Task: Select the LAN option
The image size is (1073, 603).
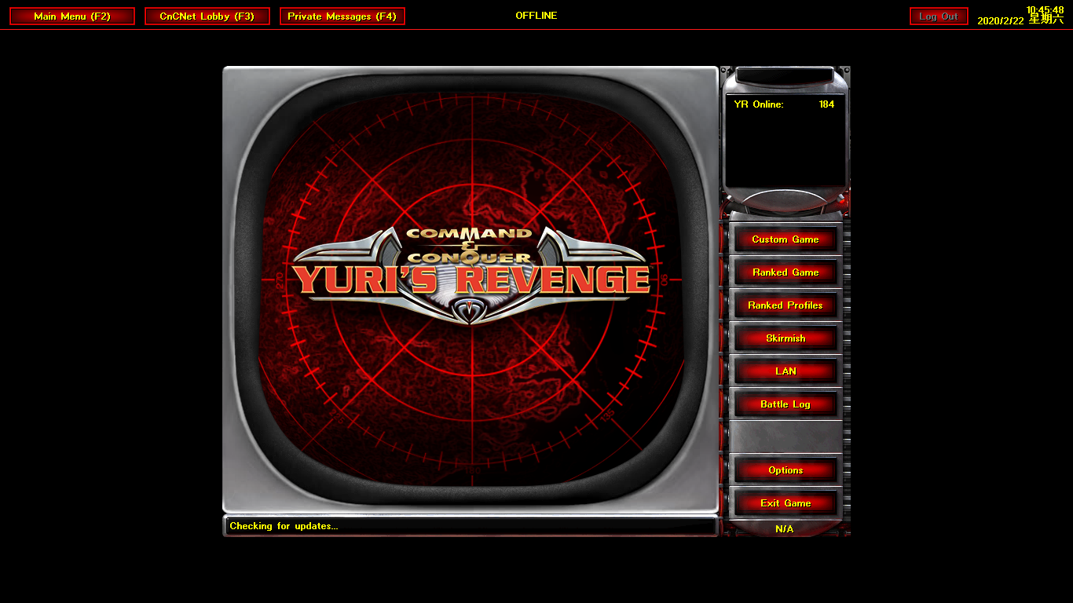Action: click(x=786, y=371)
